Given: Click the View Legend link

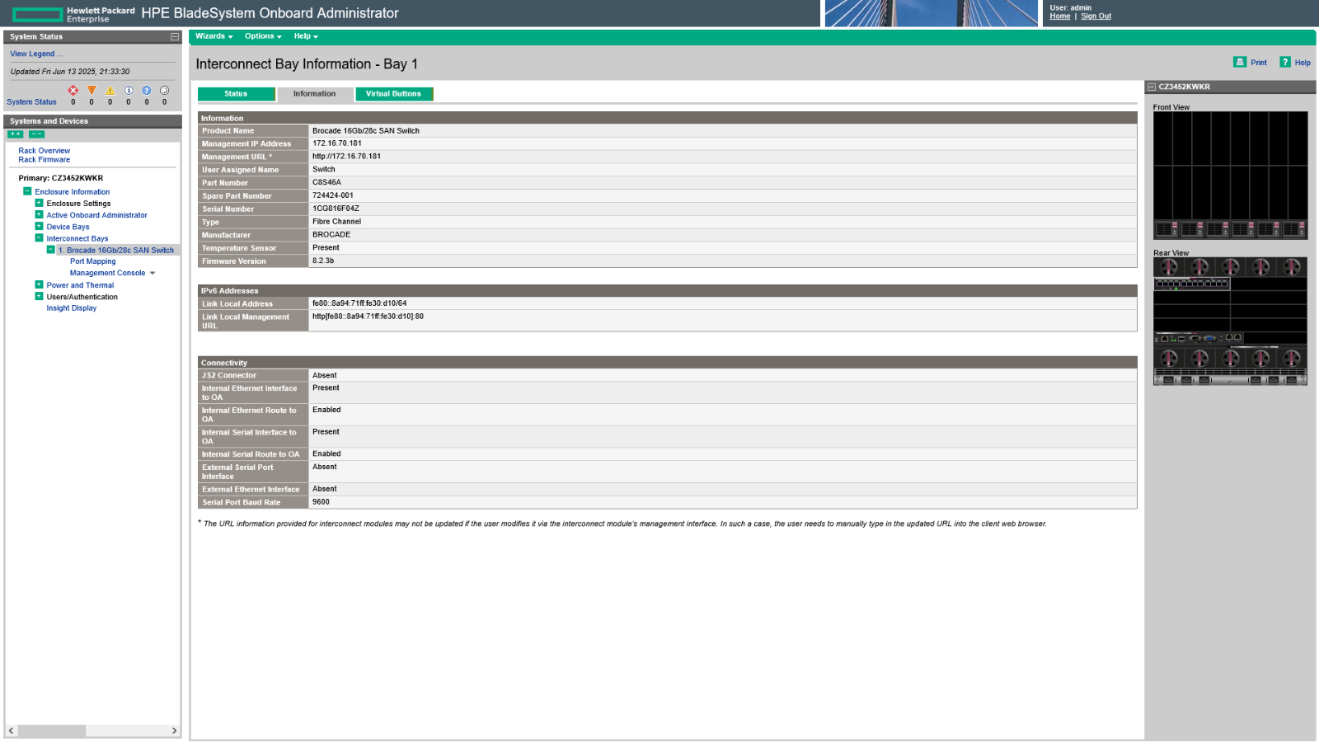Looking at the screenshot, I should 36,54.
